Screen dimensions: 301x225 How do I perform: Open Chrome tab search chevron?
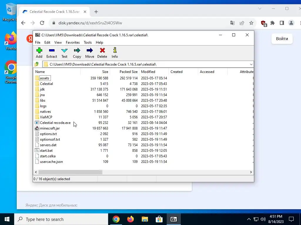(260, 8)
